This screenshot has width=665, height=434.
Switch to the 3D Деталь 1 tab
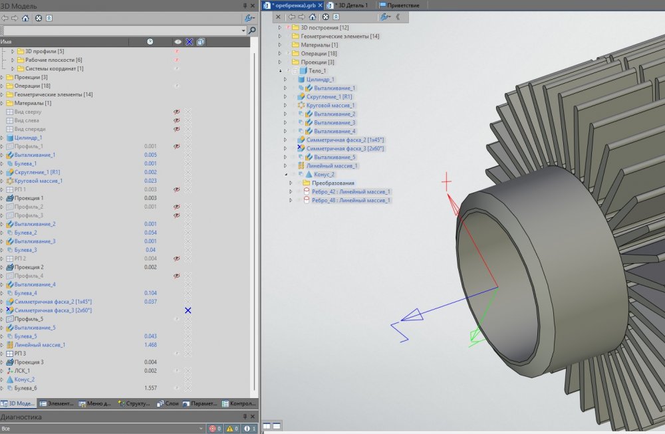pos(348,5)
